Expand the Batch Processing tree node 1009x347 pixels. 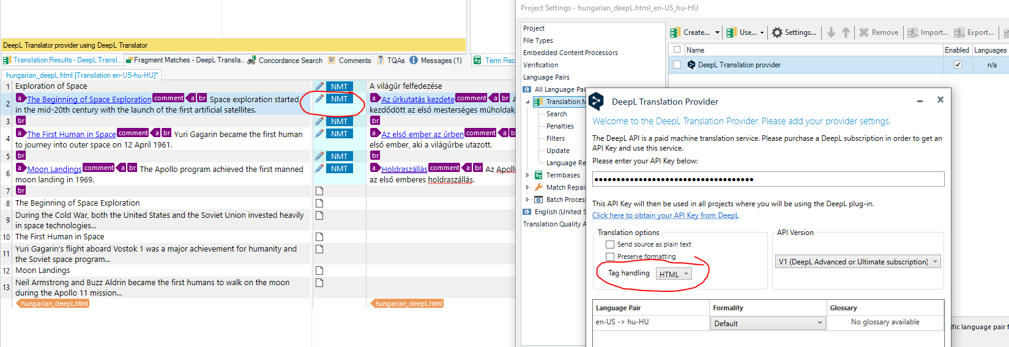coord(528,200)
